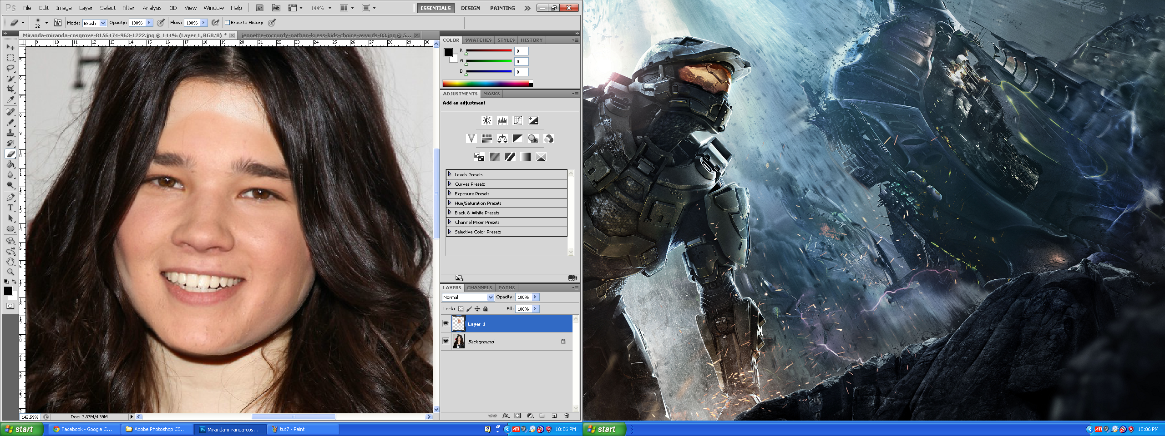
Task: Toggle lock transparent pixels
Action: [x=461, y=309]
